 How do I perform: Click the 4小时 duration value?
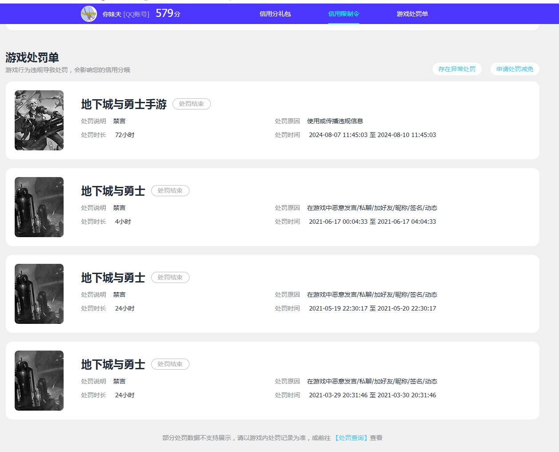click(123, 222)
